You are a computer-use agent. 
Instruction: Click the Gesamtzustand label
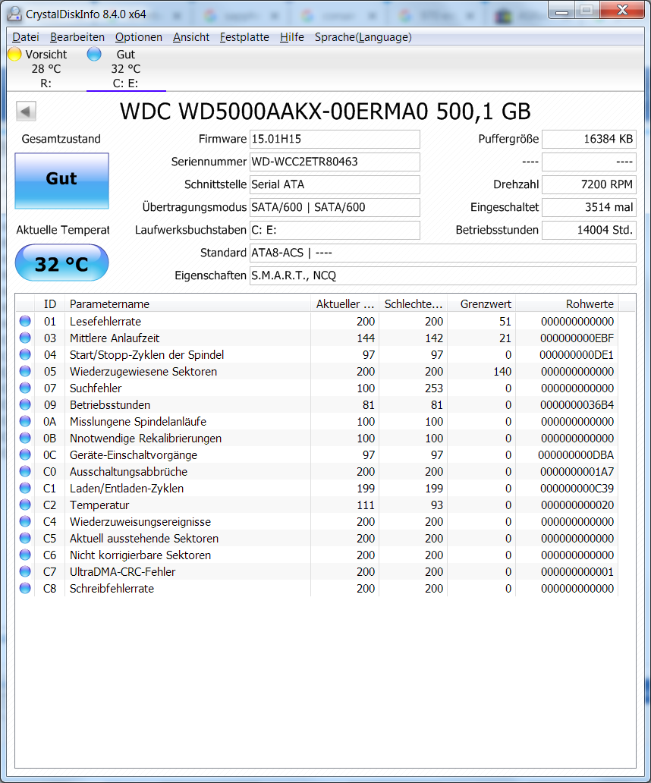click(61, 139)
